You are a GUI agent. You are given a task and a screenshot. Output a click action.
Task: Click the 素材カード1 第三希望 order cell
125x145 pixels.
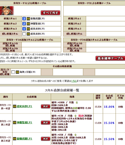[x=6, y=139]
